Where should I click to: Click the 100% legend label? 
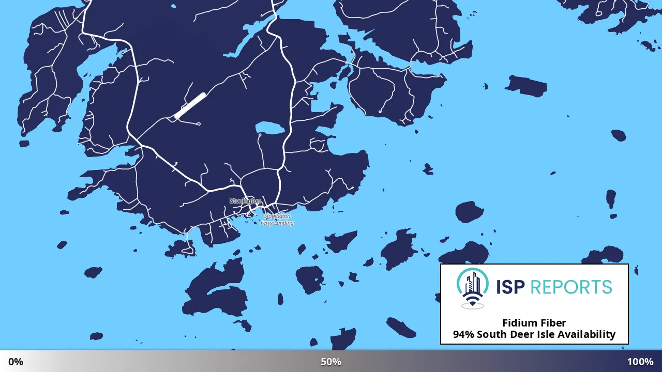640,362
